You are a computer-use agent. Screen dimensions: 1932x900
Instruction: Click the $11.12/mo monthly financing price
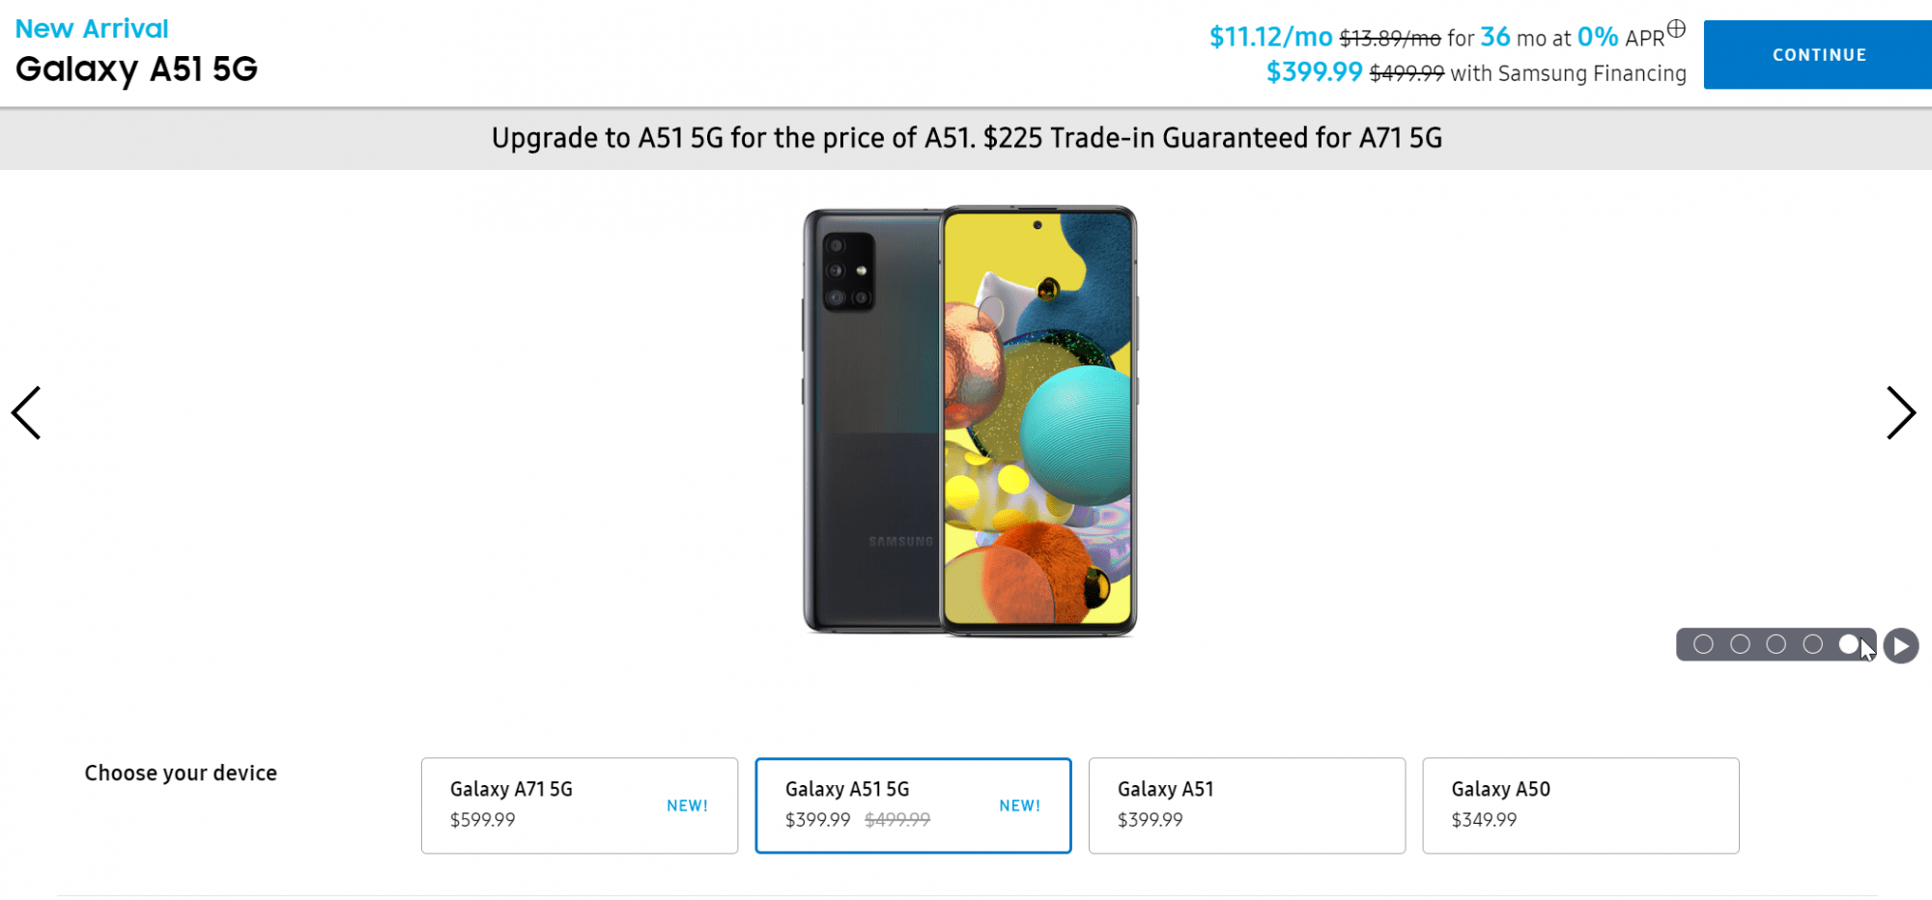[x=1270, y=38]
